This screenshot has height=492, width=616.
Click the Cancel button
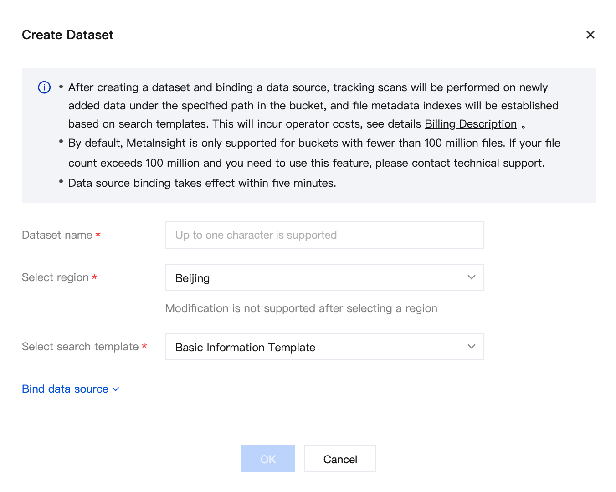340,458
